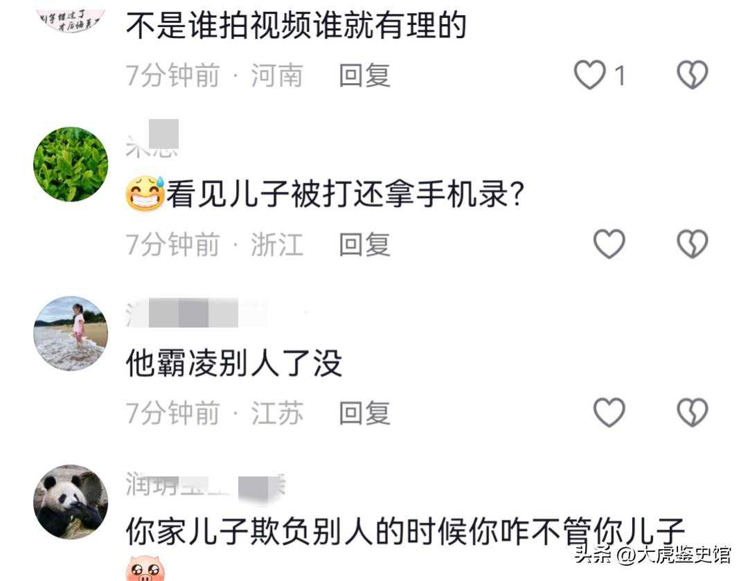Screen dimensions: 748x581
Task: Open the green leaves avatar profile
Action: click(x=71, y=164)
